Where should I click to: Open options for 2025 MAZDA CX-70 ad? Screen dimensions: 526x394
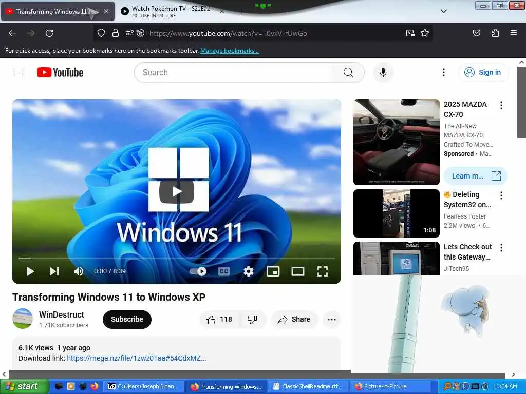pos(501,105)
